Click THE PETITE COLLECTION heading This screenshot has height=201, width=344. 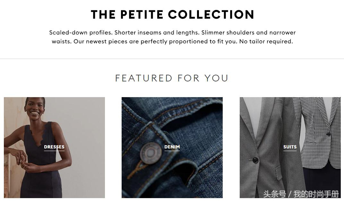click(172, 15)
